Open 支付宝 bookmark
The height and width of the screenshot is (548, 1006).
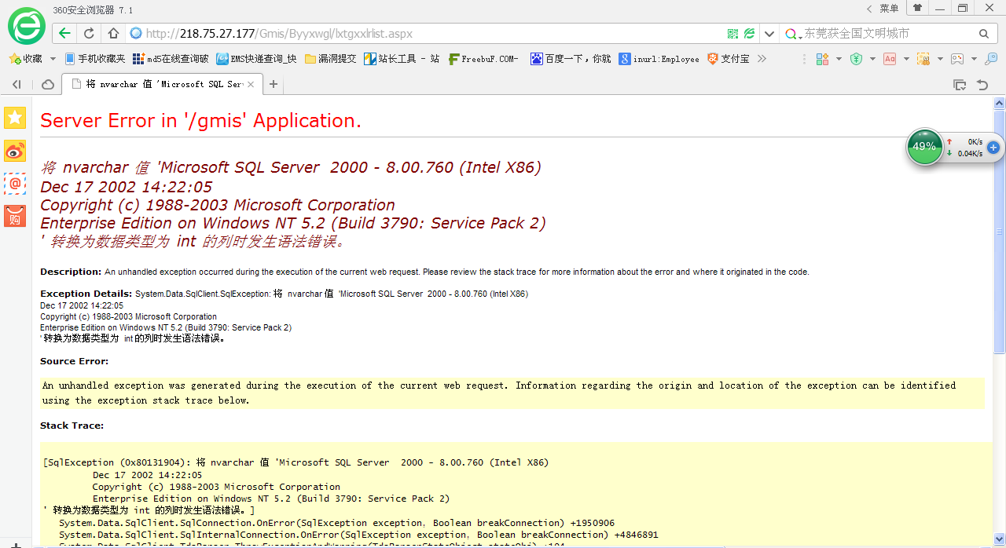tap(728, 59)
